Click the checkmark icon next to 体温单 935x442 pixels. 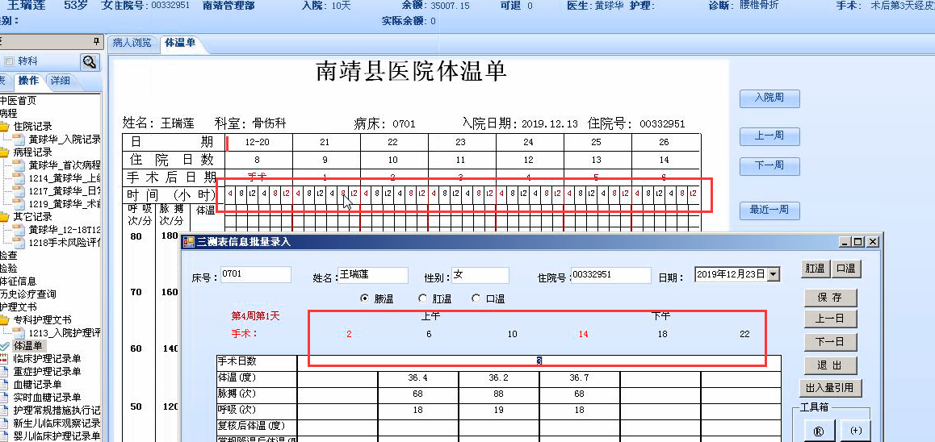[x=5, y=346]
